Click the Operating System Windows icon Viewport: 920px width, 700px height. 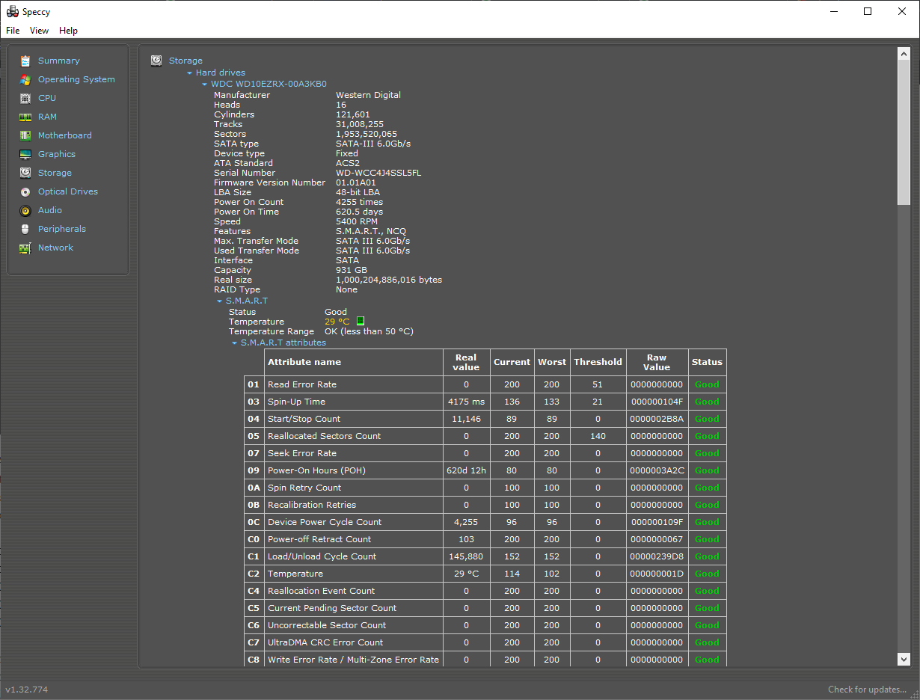tap(25, 79)
